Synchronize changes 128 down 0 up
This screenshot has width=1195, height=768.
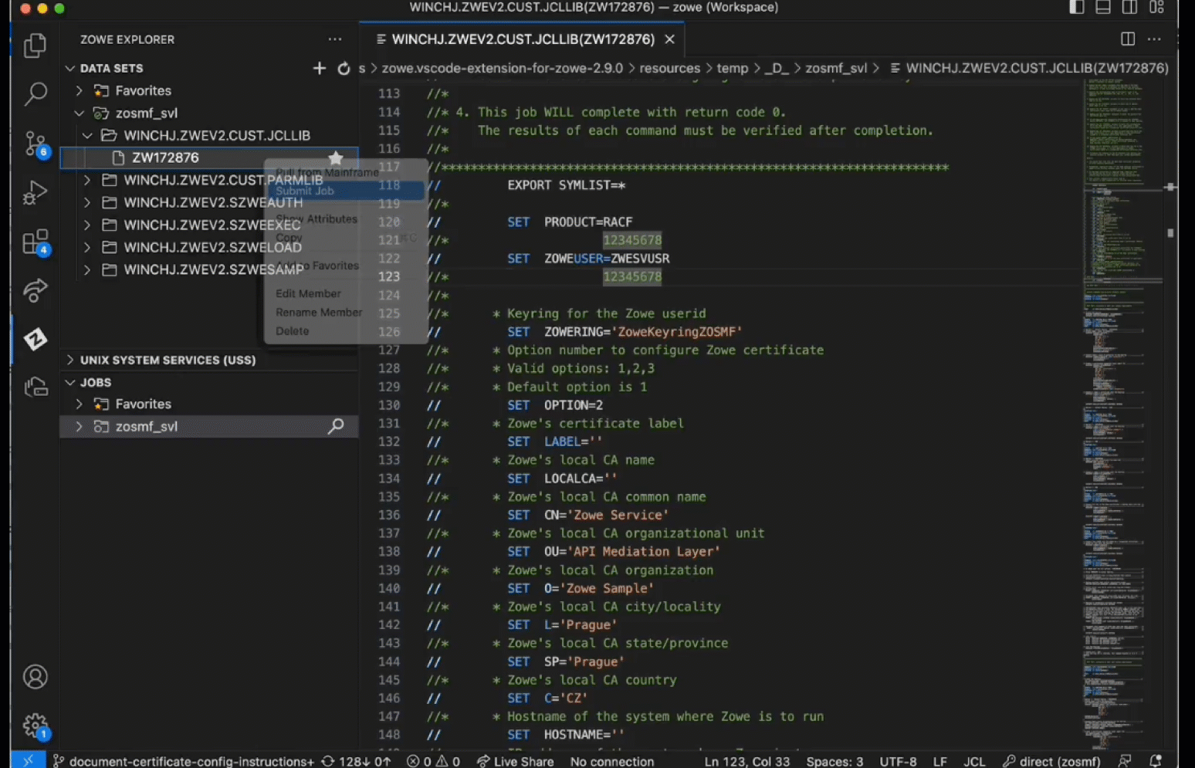coord(357,761)
